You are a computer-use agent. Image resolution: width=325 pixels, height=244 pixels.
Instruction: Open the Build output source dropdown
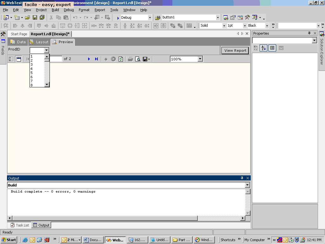(x=248, y=185)
